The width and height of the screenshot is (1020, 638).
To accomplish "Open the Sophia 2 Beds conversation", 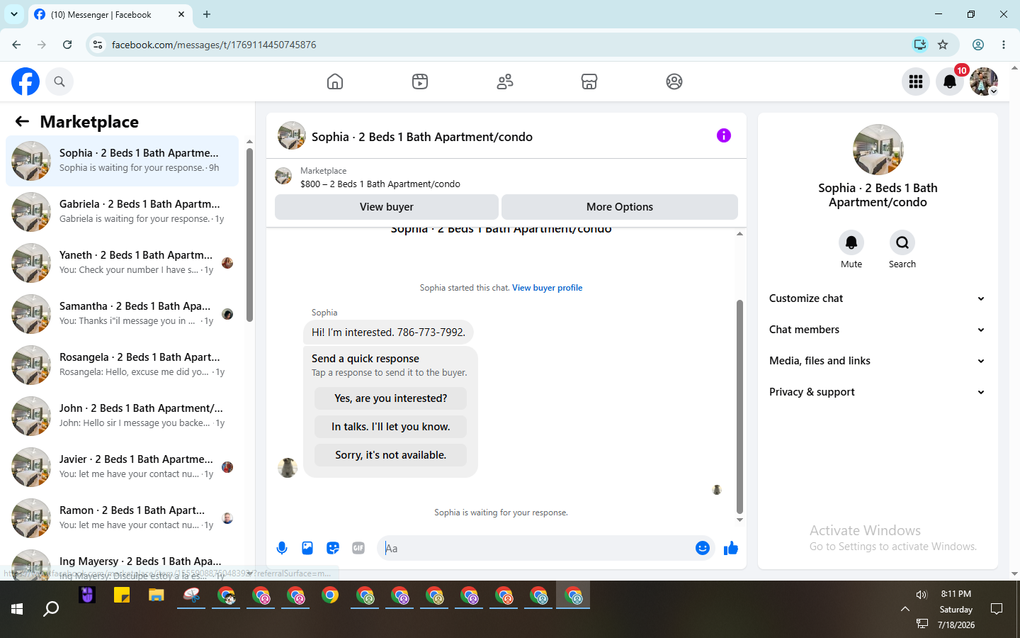I will pyautogui.click(x=122, y=161).
